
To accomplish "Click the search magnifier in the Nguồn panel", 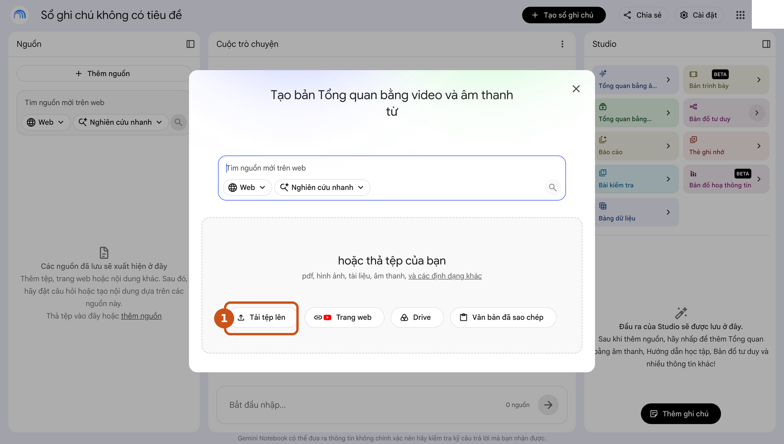I will point(178,122).
